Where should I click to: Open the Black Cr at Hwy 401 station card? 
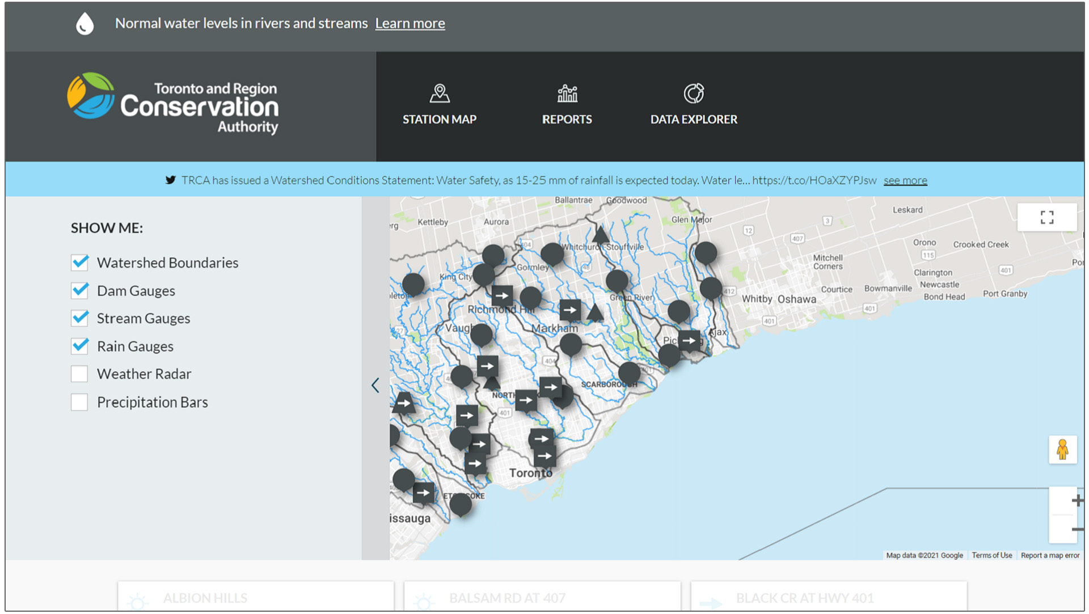click(x=829, y=596)
